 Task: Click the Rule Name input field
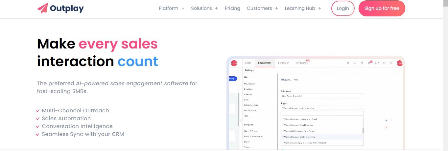[322, 96]
